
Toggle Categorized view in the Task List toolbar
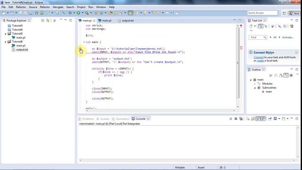coord(261,26)
